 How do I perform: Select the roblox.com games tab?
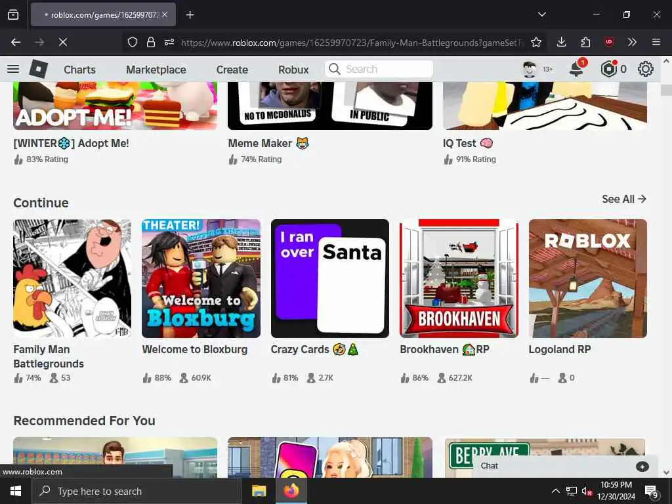tap(103, 14)
